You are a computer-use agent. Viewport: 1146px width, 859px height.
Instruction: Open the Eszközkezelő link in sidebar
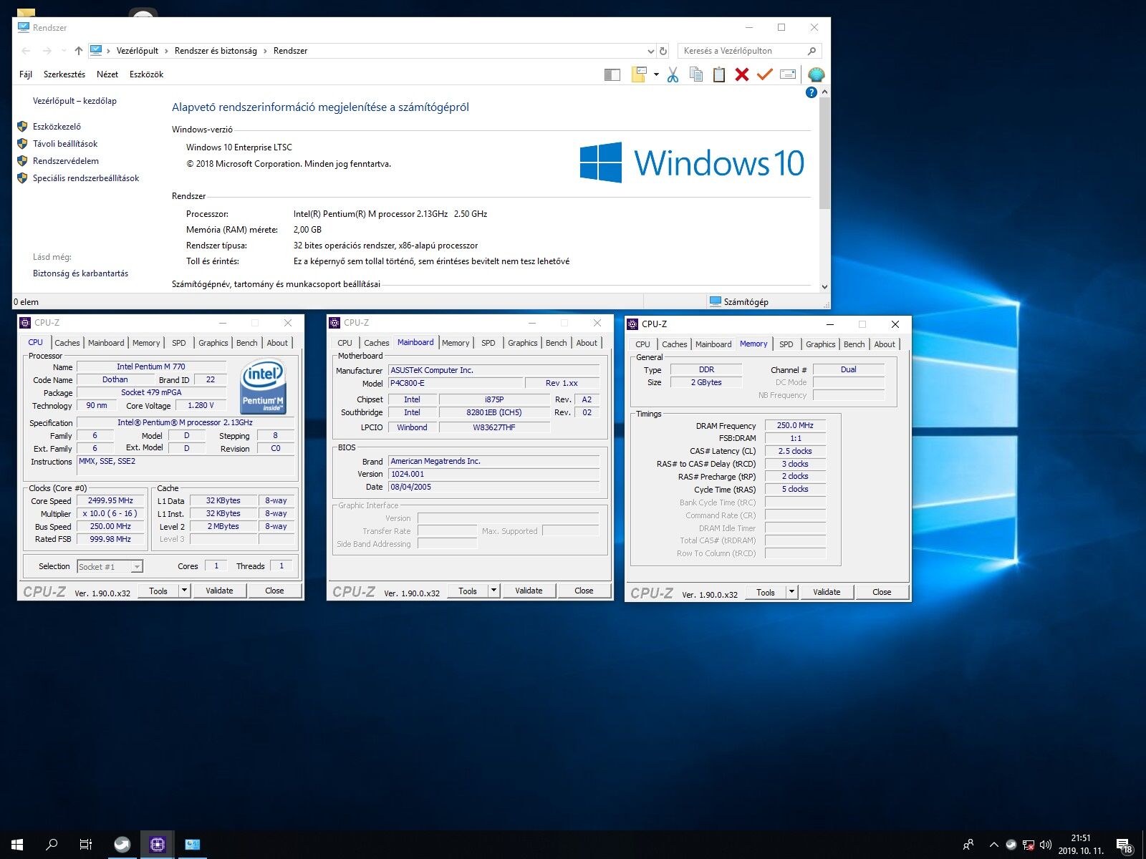(57, 127)
